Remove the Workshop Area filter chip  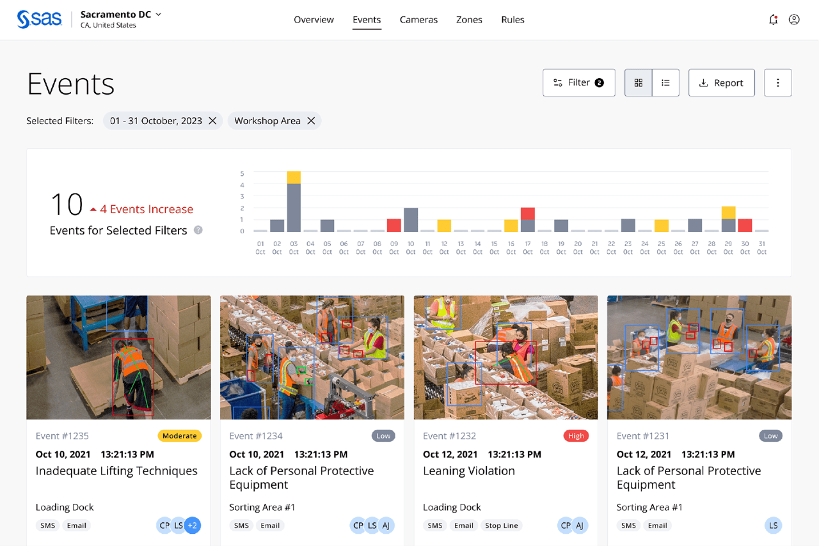pos(311,121)
